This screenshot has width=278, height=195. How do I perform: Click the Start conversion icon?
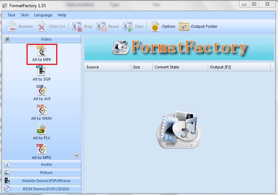tap(128, 26)
